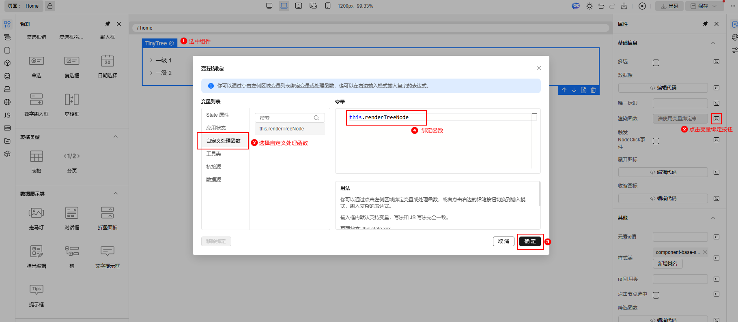738x322 pixels.
Task: Lock the current Home page
Action: 50,6
